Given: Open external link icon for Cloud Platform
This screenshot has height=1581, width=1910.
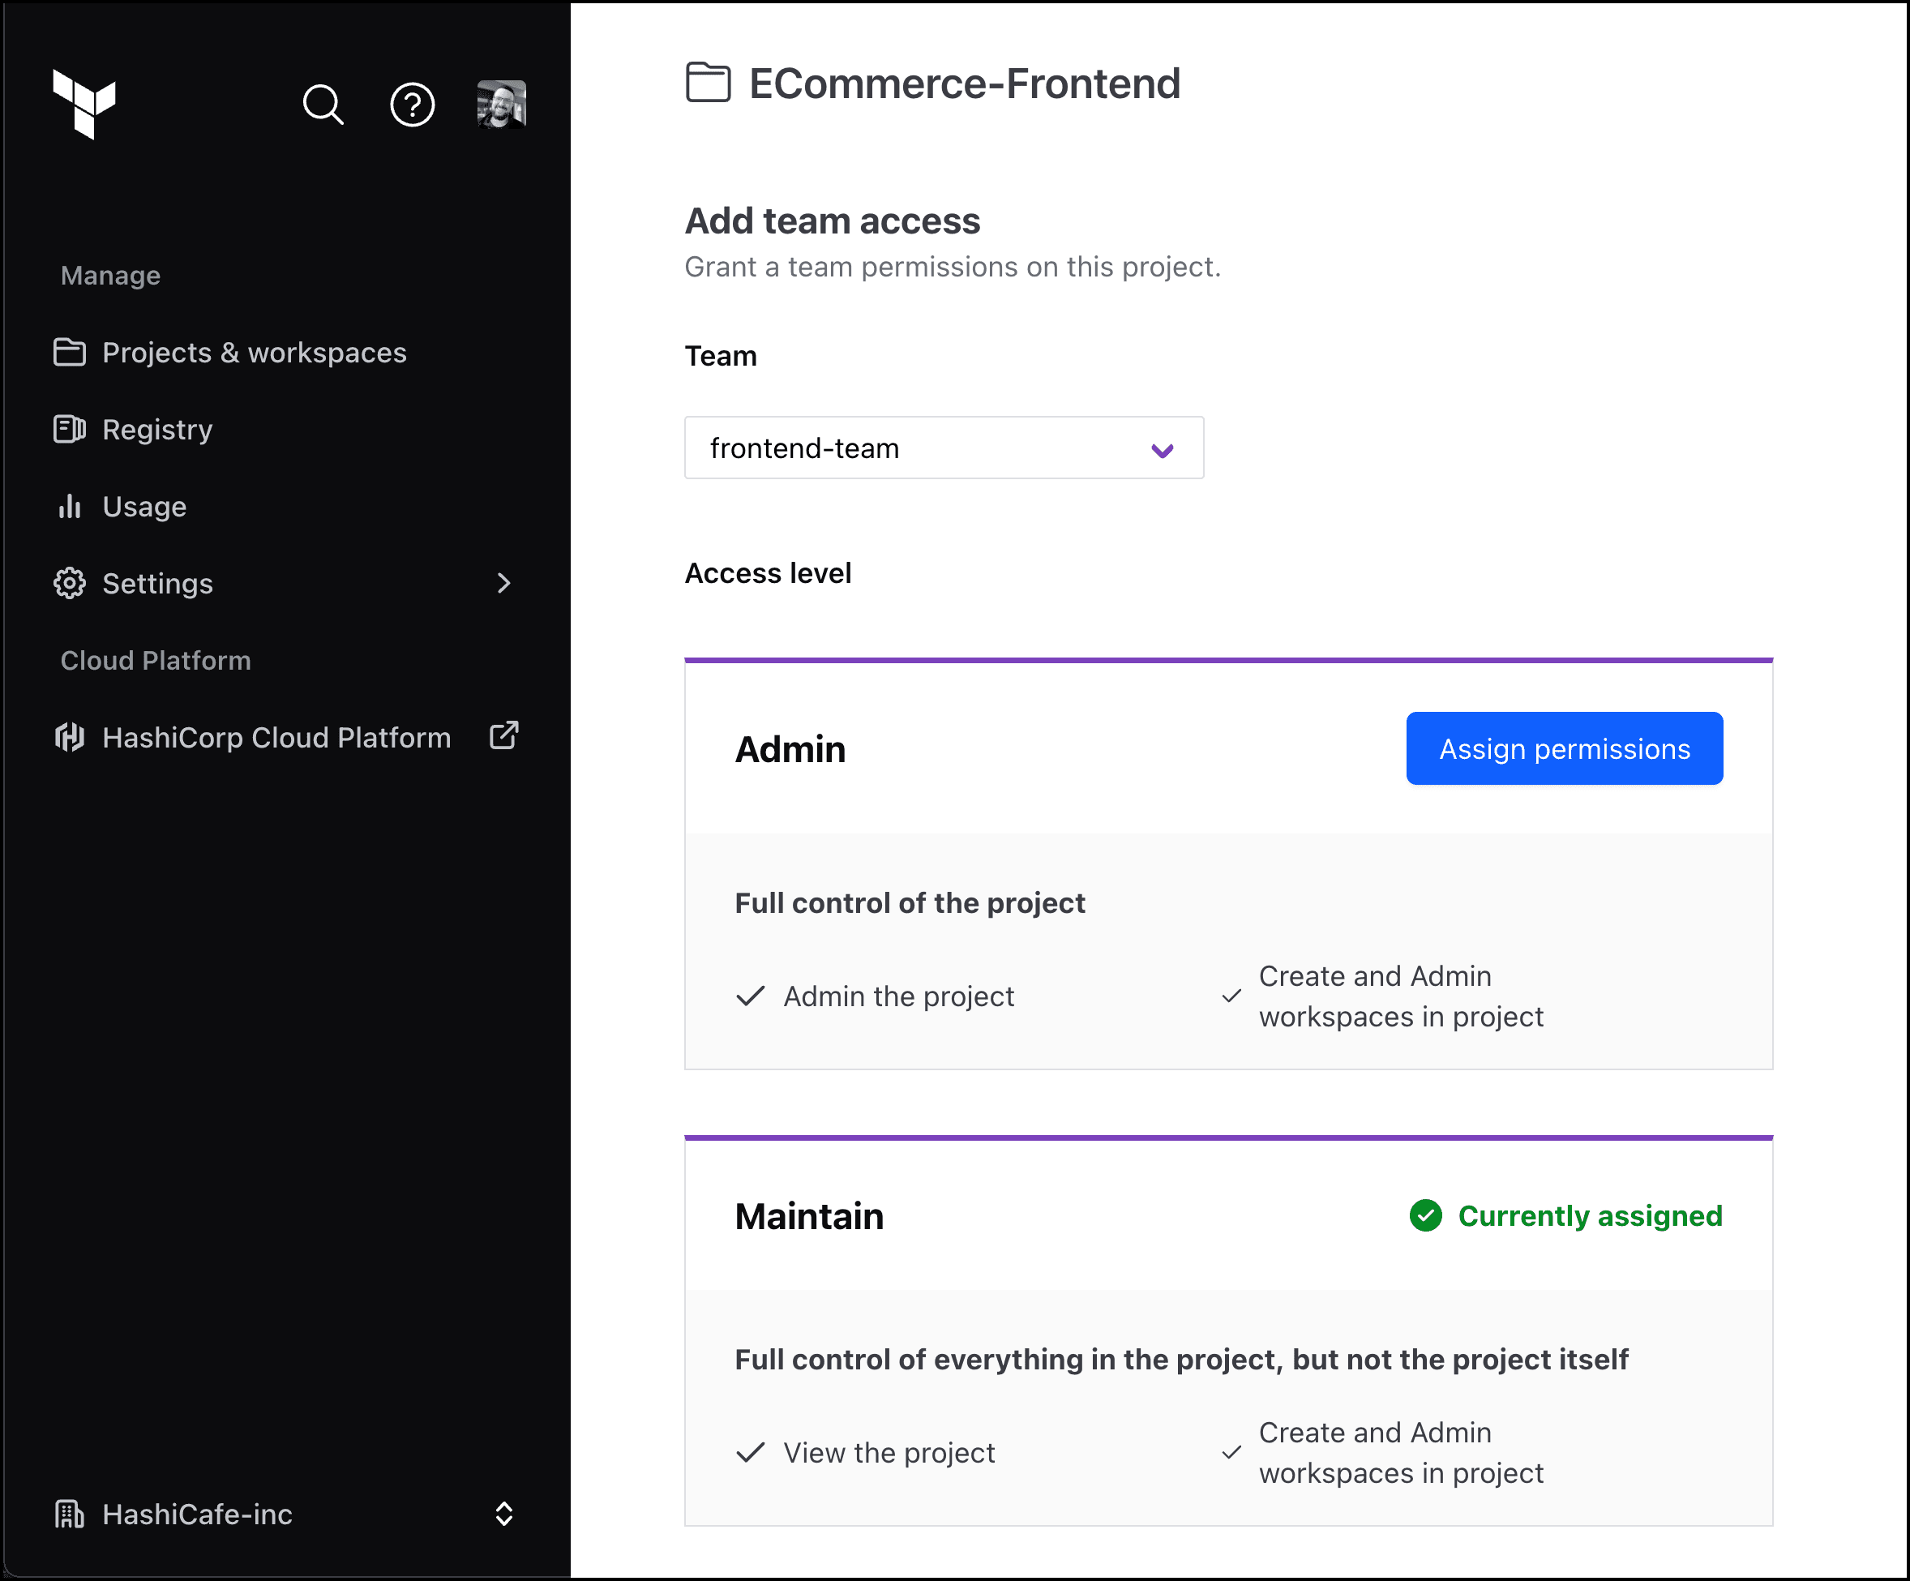Looking at the screenshot, I should pyautogui.click(x=504, y=735).
